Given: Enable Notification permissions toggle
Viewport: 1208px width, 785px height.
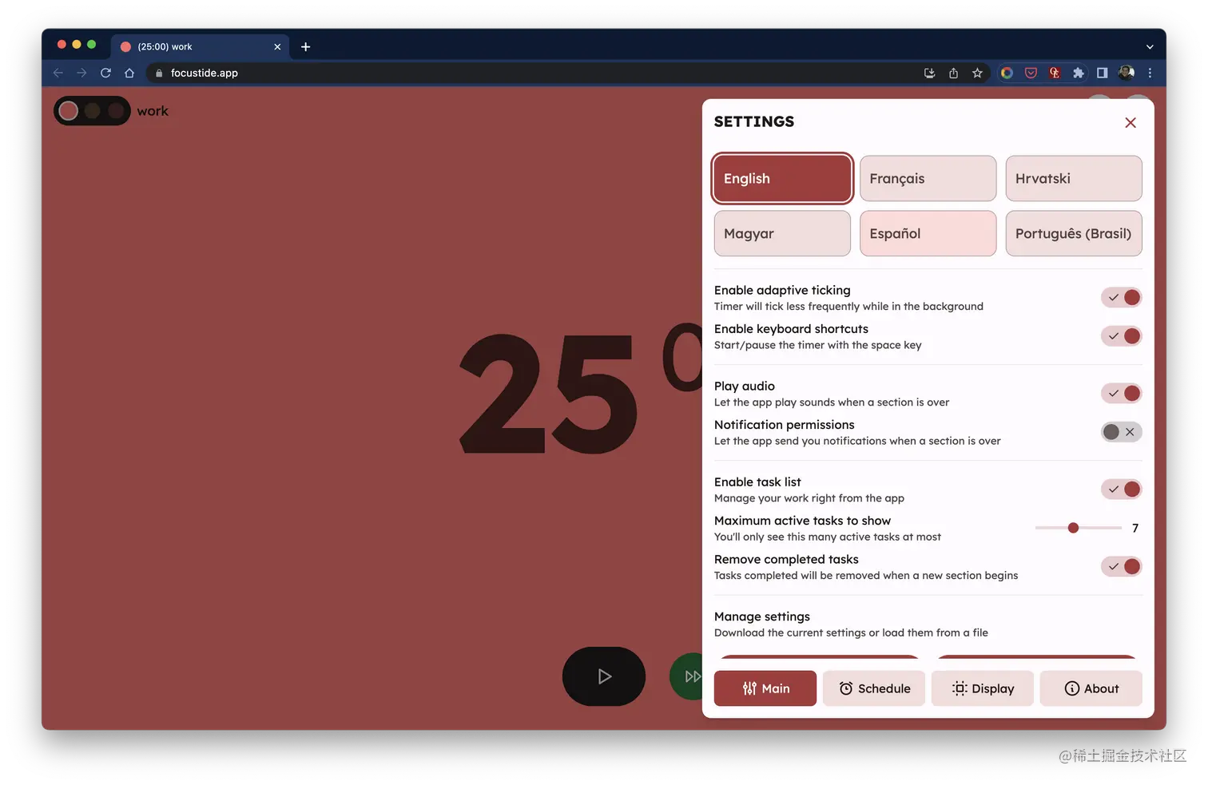Looking at the screenshot, I should coord(1122,432).
